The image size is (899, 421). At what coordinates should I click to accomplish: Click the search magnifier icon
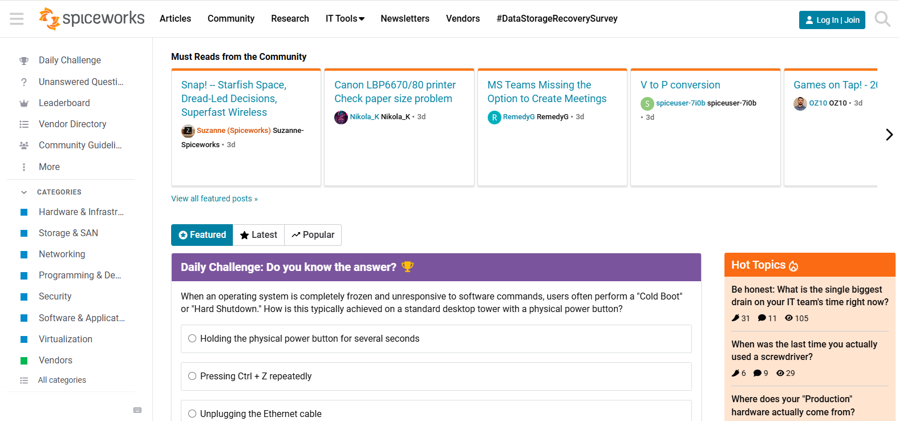[x=882, y=19]
